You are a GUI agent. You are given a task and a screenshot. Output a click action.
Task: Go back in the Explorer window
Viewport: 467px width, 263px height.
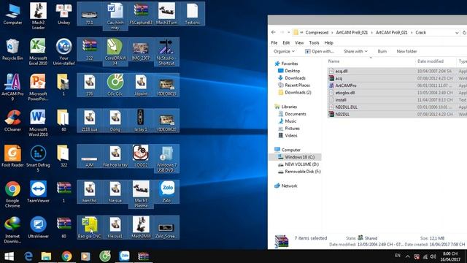(274, 32)
